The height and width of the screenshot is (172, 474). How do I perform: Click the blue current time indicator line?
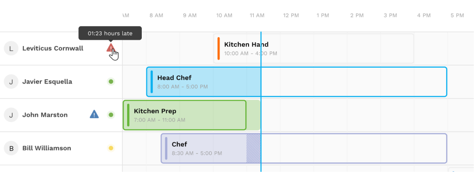coord(261,101)
